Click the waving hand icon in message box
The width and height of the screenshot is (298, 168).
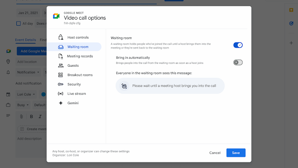click(x=125, y=86)
